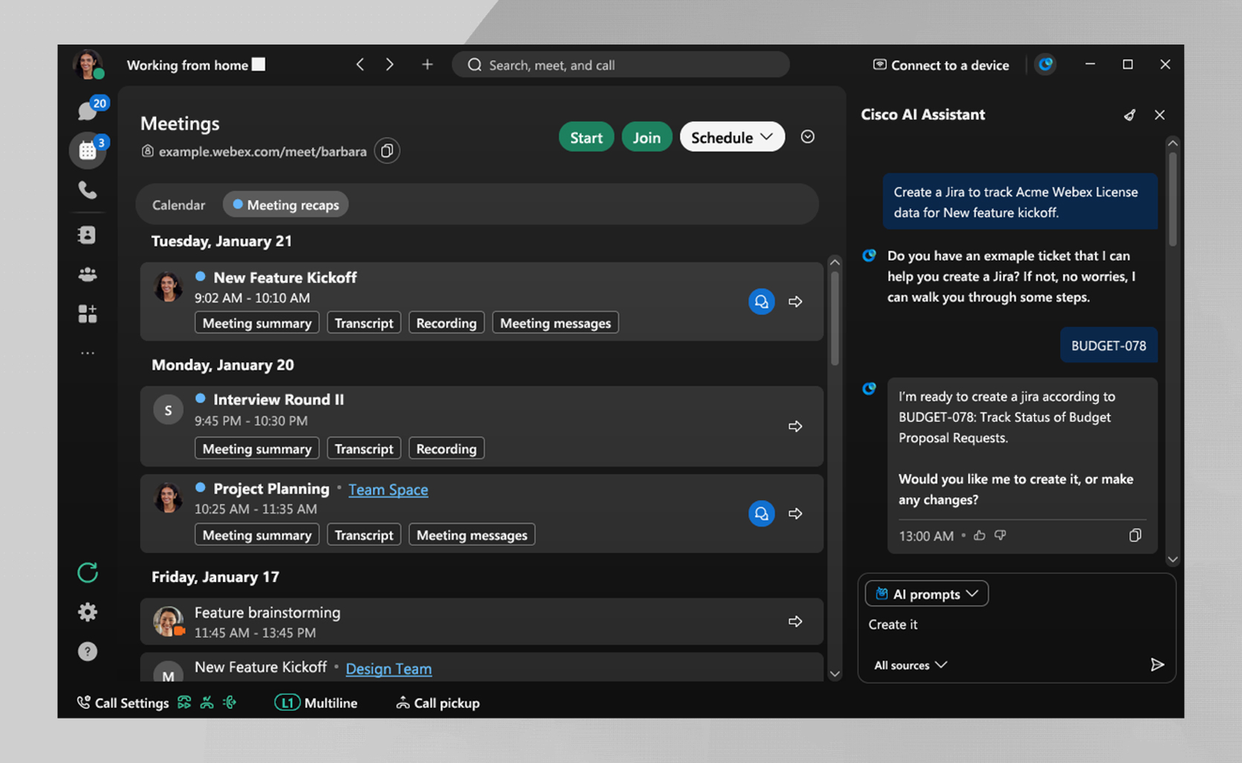Viewport: 1242px width, 763px height.
Task: Open the Contacts icon in sidebar
Action: [x=88, y=235]
